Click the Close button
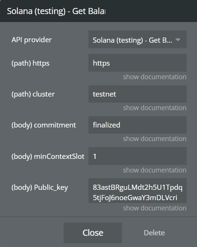Viewport: 197px width, 247px height. (x=93, y=233)
